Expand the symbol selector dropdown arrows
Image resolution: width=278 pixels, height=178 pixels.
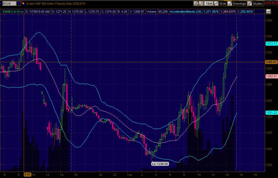(x=18, y=3)
